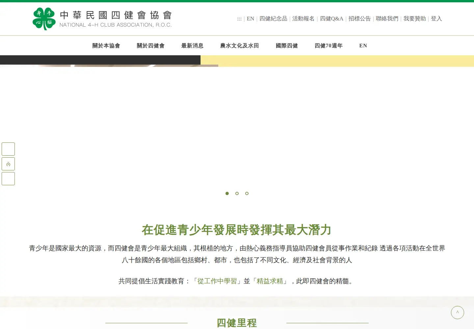Click the 「精益求精」 green text
This screenshot has height=329, width=474.
click(270, 281)
